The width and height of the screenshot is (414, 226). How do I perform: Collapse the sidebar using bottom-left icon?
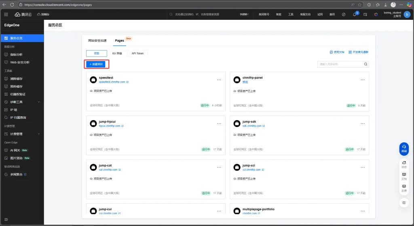click(6, 220)
